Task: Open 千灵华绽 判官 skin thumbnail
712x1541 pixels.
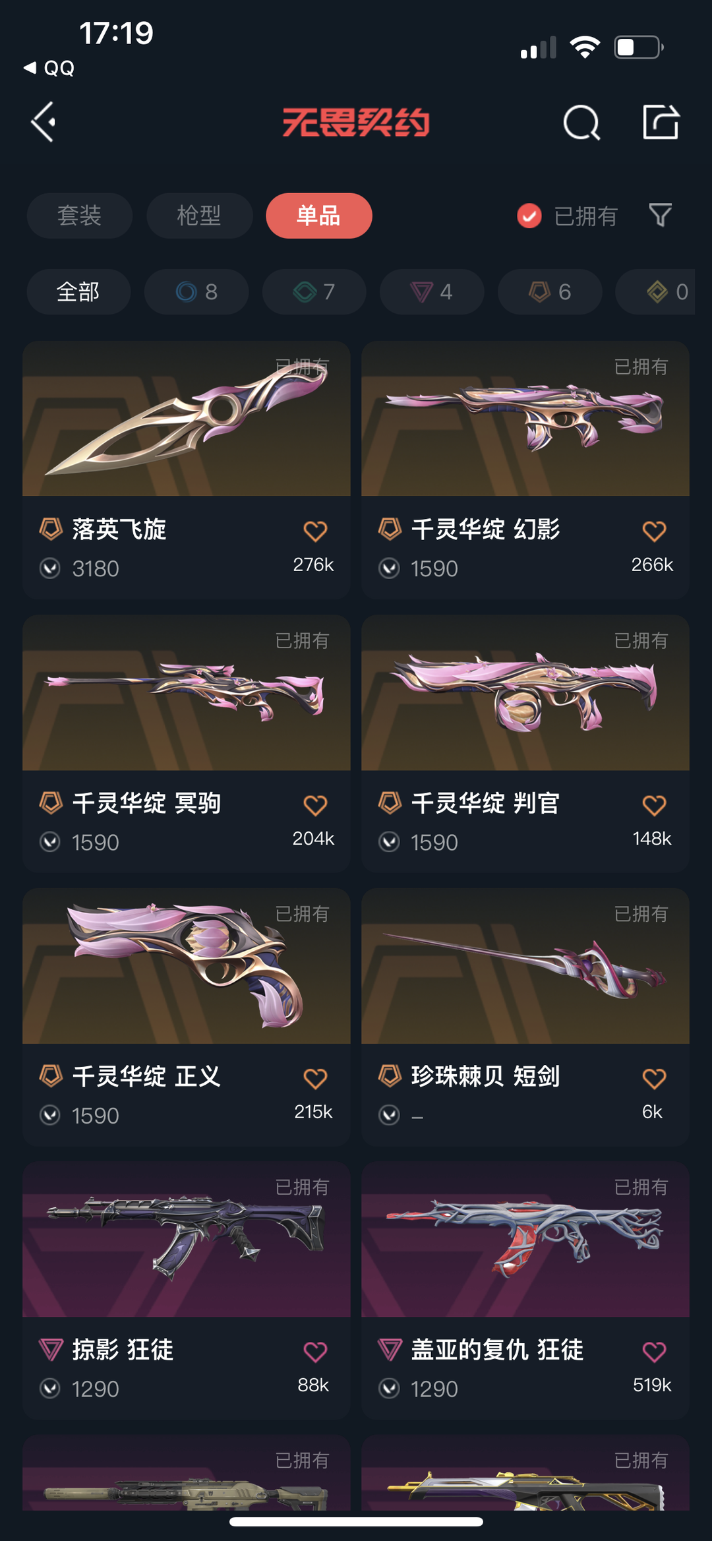Action: (x=525, y=692)
